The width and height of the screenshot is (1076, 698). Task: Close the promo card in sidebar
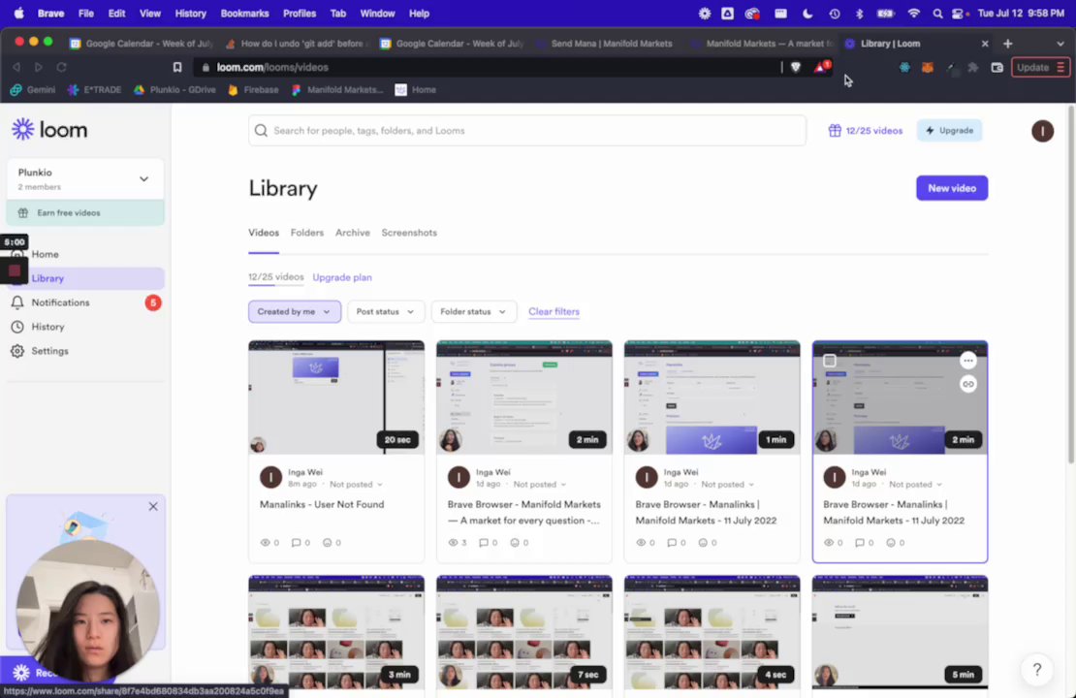click(x=153, y=506)
